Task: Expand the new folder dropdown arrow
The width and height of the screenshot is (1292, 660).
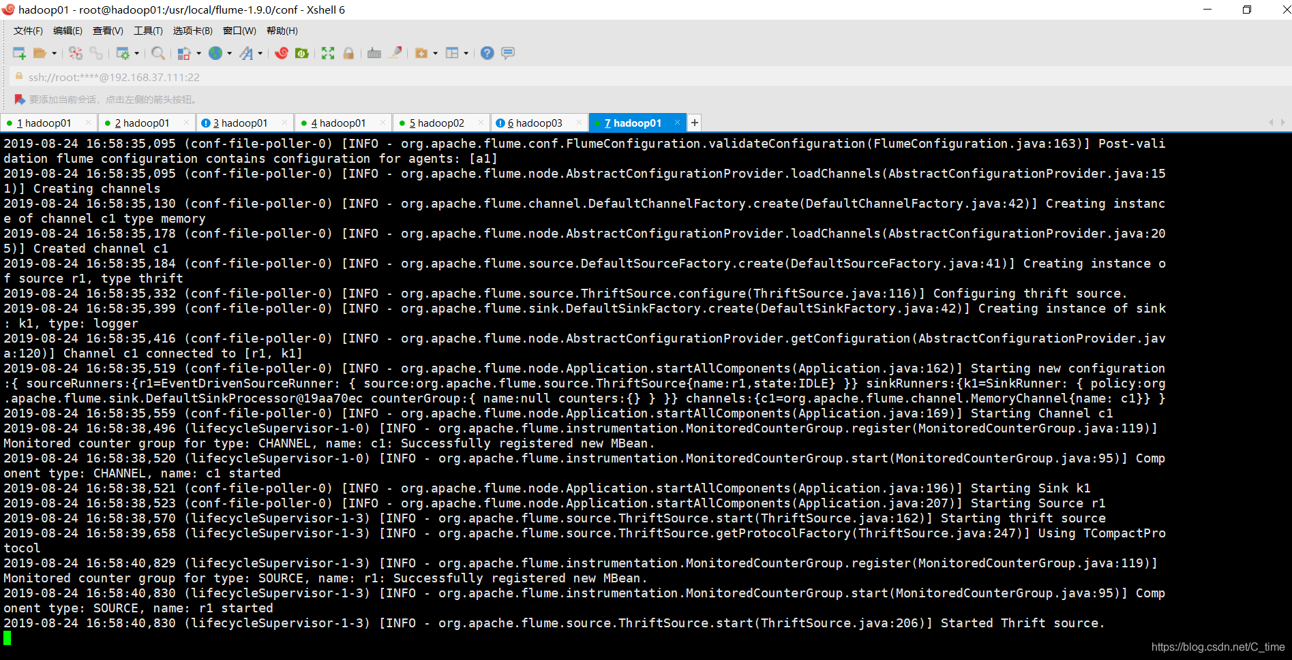Action: tap(435, 53)
